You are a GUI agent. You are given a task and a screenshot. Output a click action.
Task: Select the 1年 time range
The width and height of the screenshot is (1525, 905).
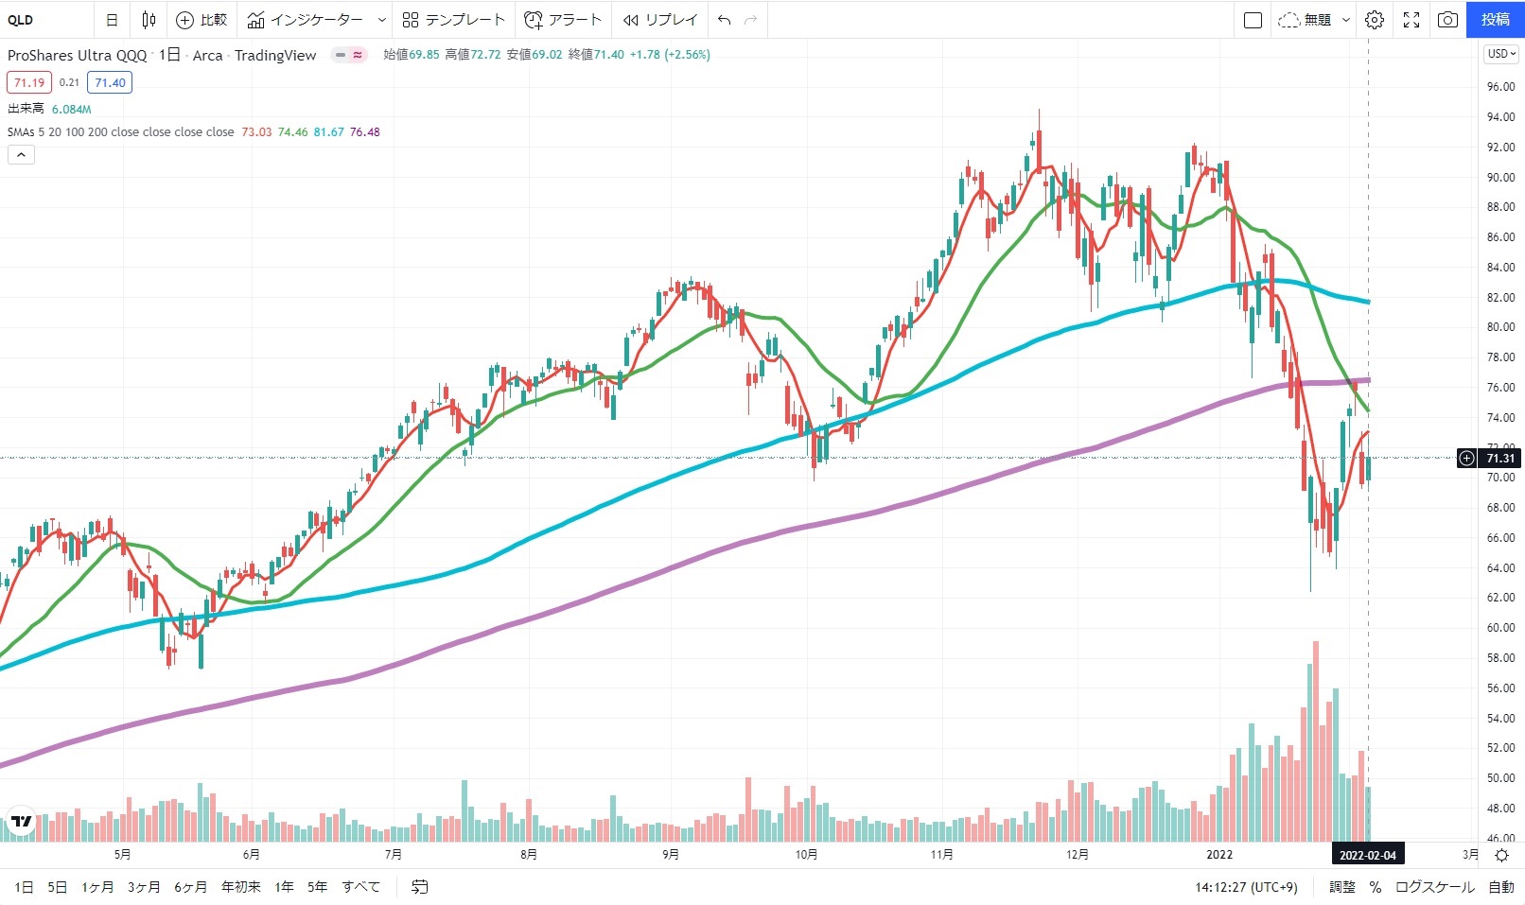coord(284,886)
